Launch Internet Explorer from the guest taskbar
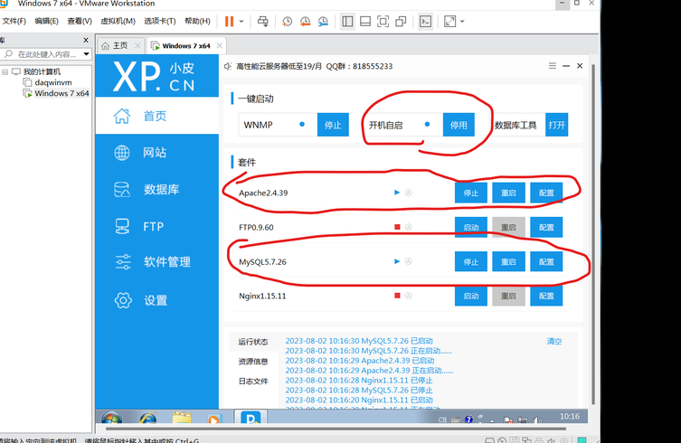 click(148, 419)
